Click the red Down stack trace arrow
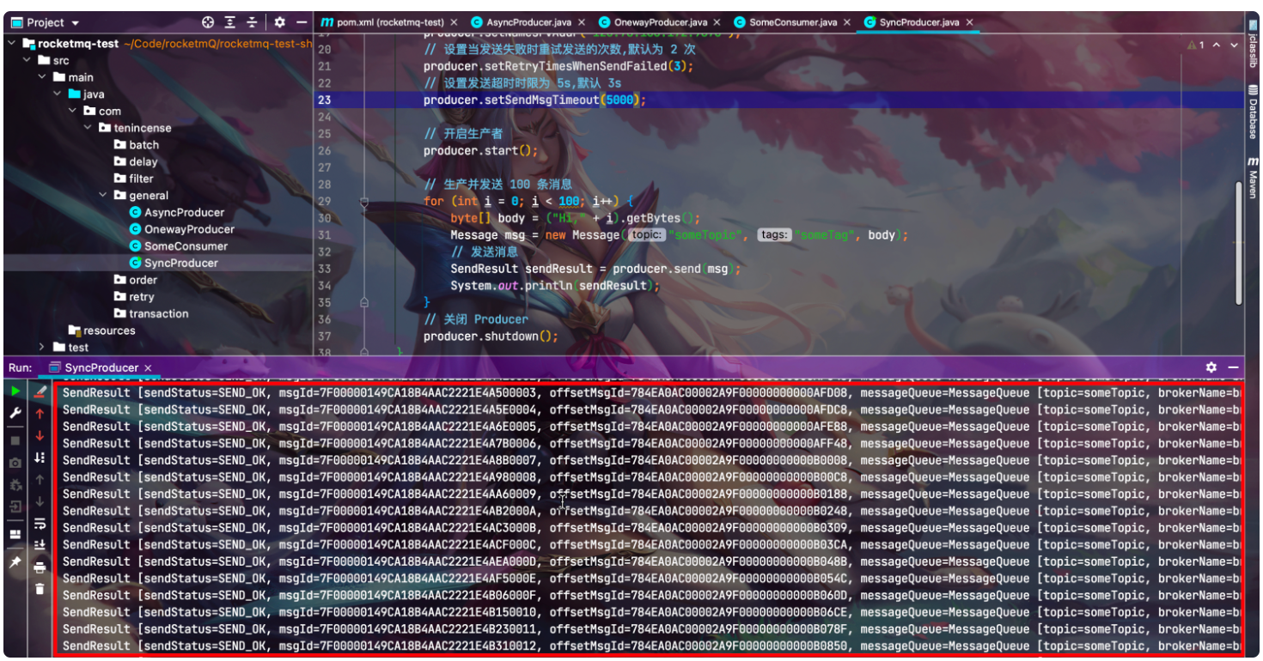The height and width of the screenshot is (661, 1263). [40, 436]
